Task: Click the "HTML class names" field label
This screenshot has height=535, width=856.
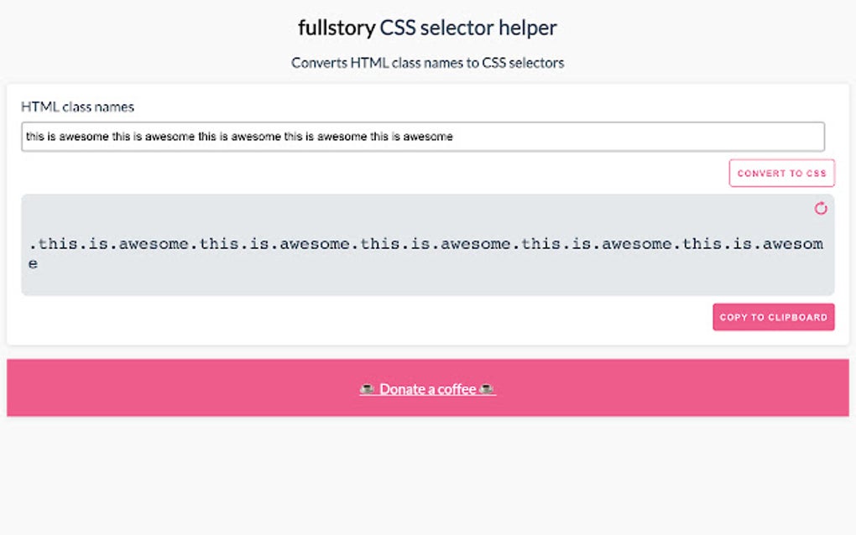Action: point(77,106)
